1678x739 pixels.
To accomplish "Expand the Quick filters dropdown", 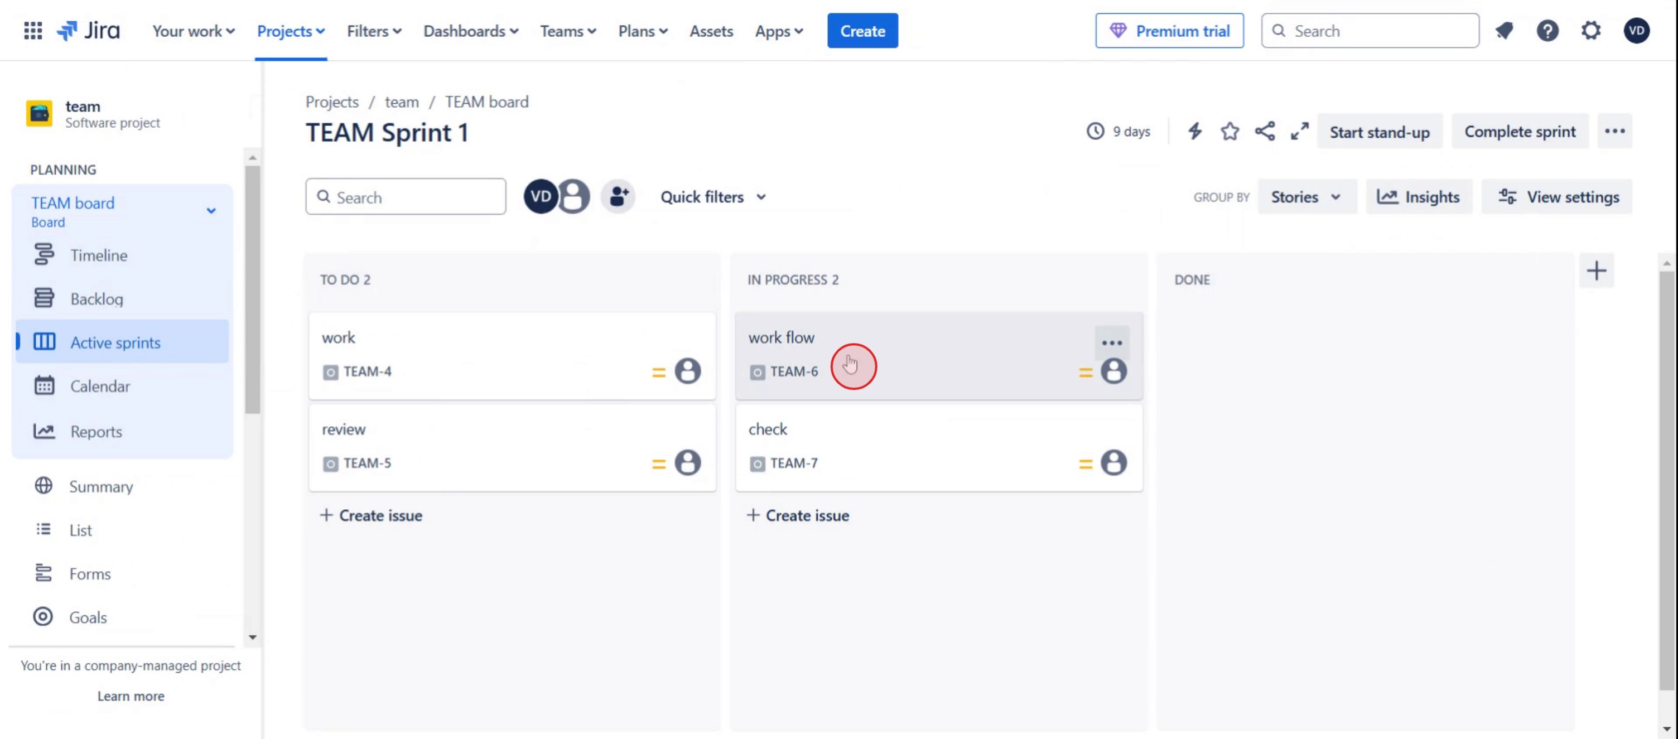I will pyautogui.click(x=712, y=197).
